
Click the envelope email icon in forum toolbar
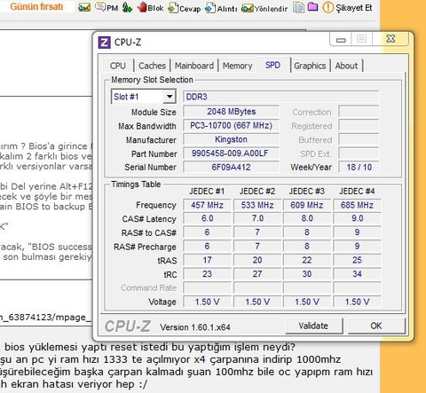click(84, 7)
